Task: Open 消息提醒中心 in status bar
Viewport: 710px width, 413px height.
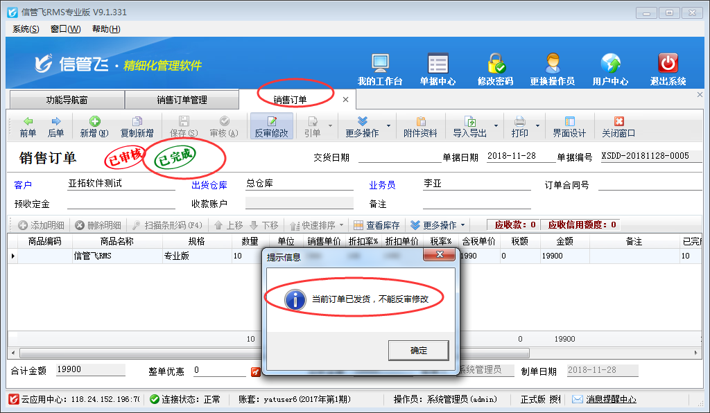Action: point(604,399)
